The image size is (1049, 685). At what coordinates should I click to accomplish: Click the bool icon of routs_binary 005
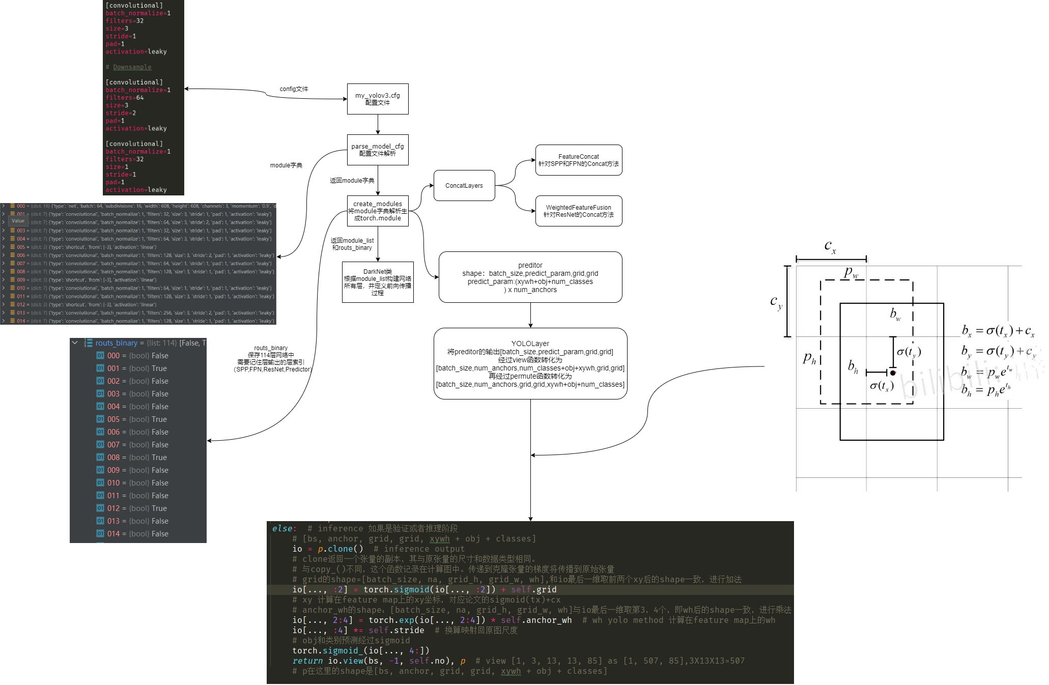(x=100, y=419)
